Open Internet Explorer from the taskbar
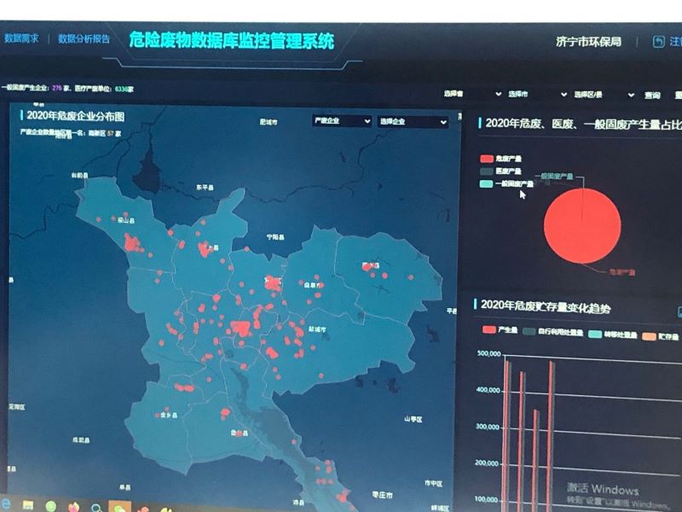The image size is (682, 512). [x=5, y=505]
